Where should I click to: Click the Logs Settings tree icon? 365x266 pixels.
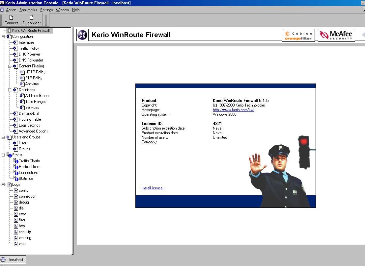coord(15,126)
